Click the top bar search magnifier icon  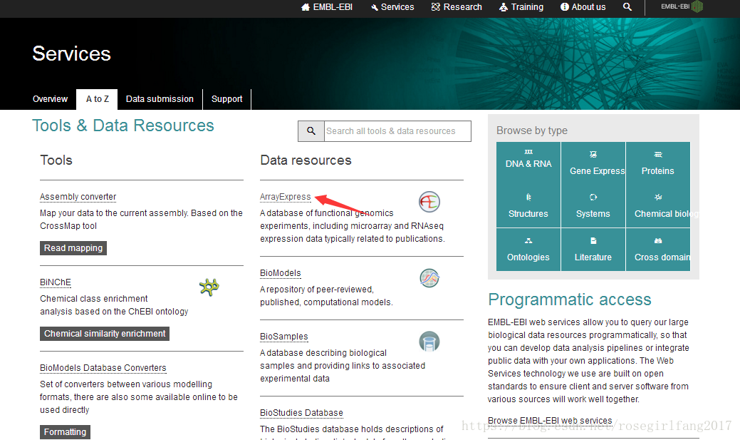coord(627,7)
